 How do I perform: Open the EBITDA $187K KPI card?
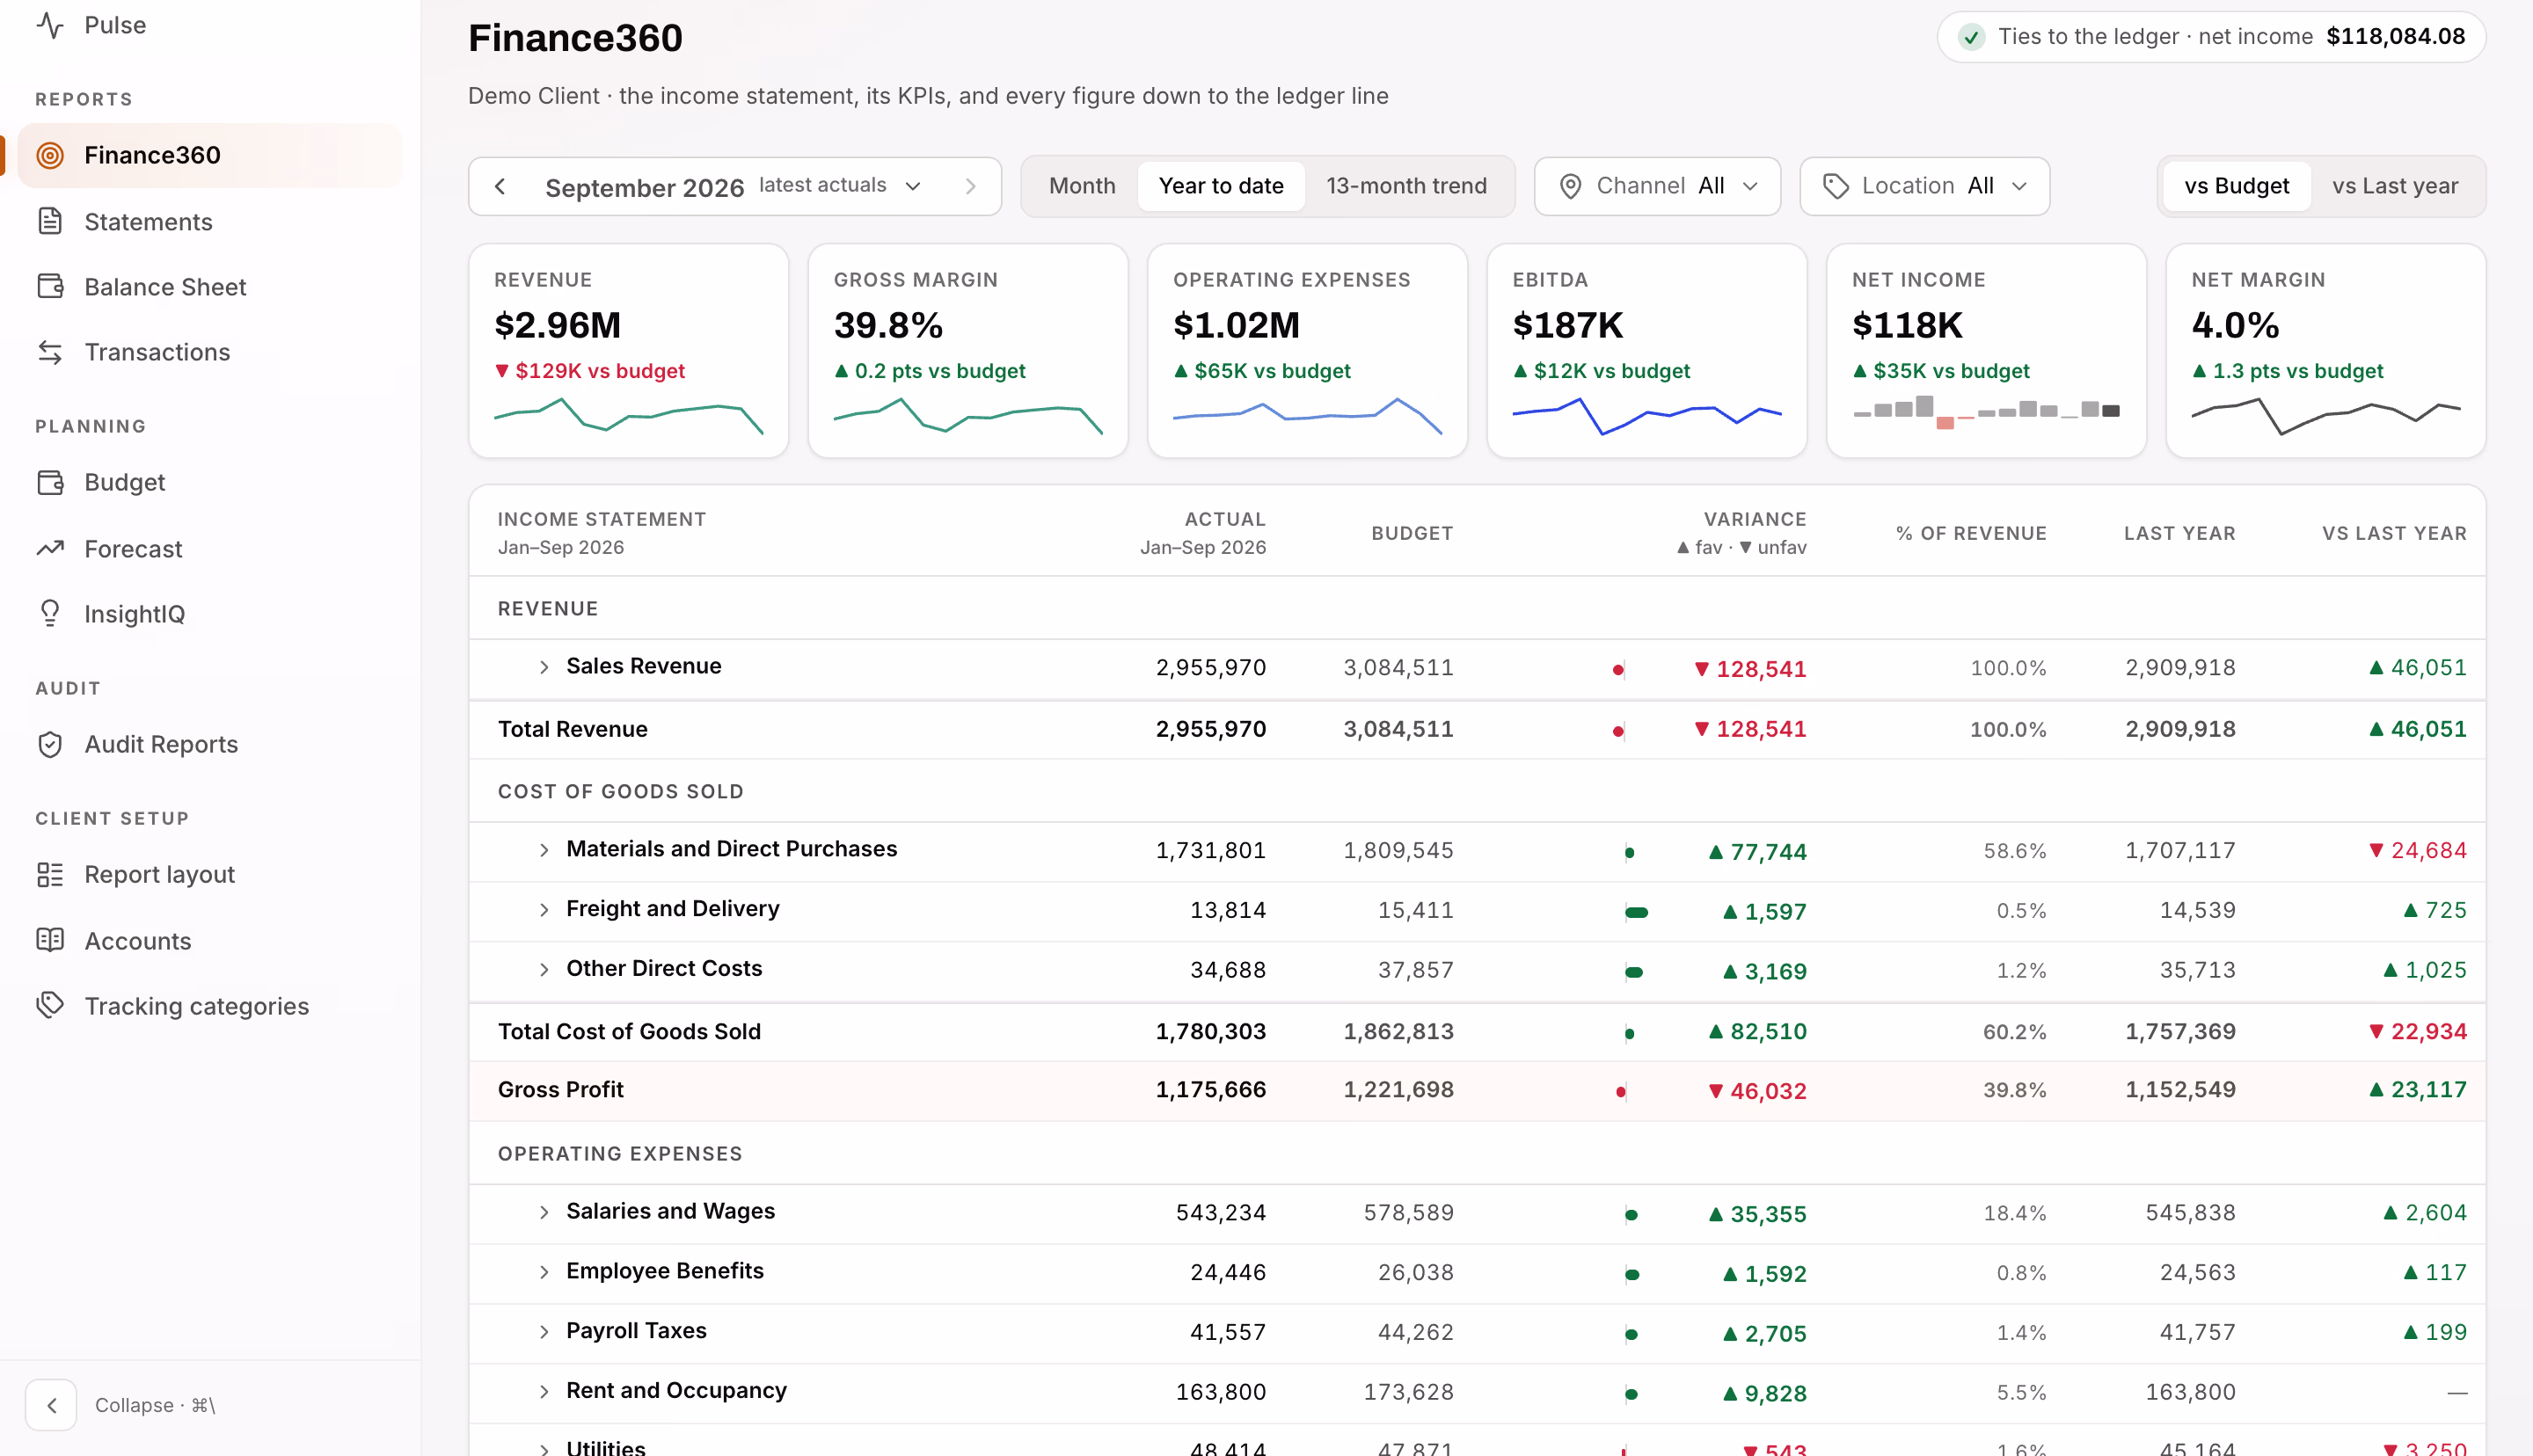(1646, 350)
